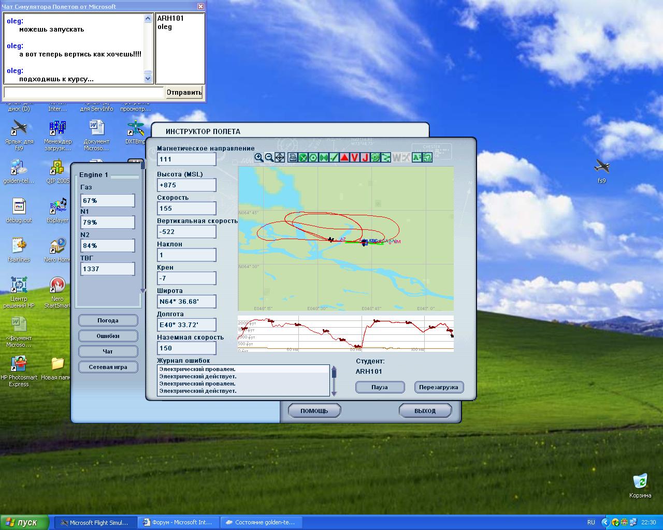Toggle Victor airways (red V) display
The width and height of the screenshot is (663, 530).
[355, 157]
